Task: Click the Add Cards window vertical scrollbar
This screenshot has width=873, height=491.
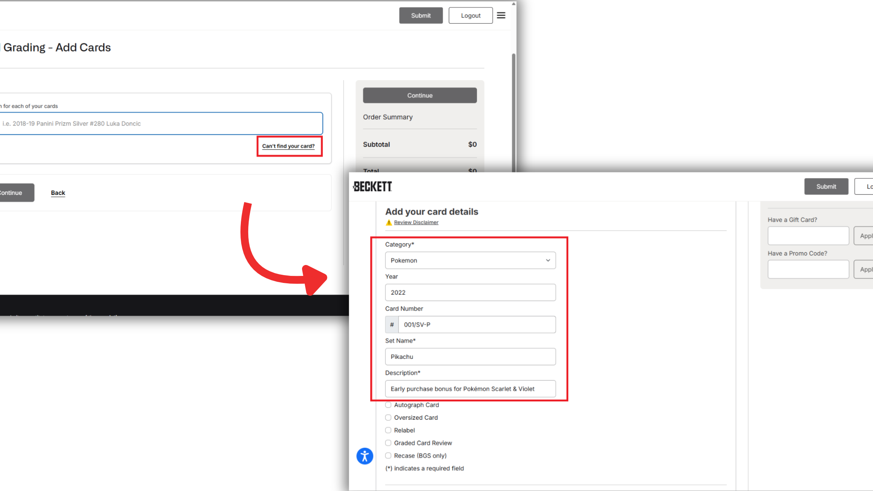Action: (x=514, y=113)
